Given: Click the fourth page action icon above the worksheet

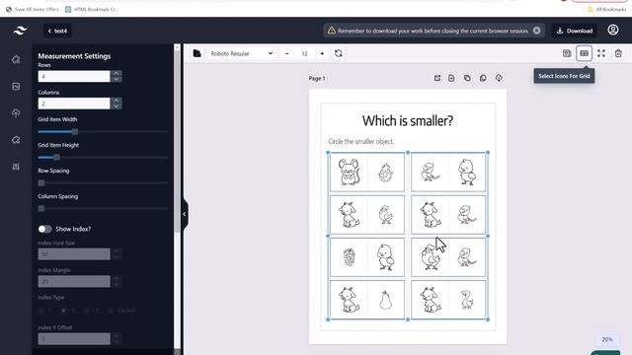Looking at the screenshot, I should 483,78.
